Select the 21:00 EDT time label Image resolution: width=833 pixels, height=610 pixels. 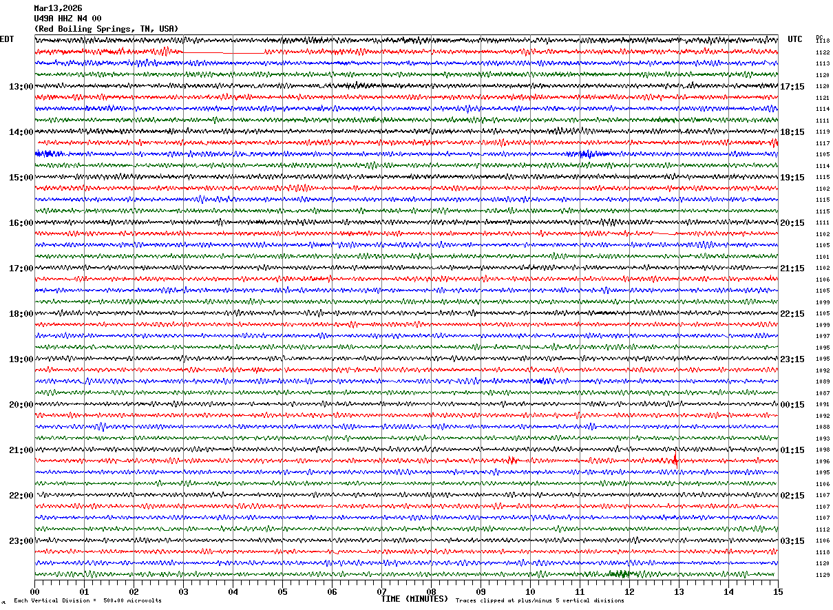pos(21,450)
